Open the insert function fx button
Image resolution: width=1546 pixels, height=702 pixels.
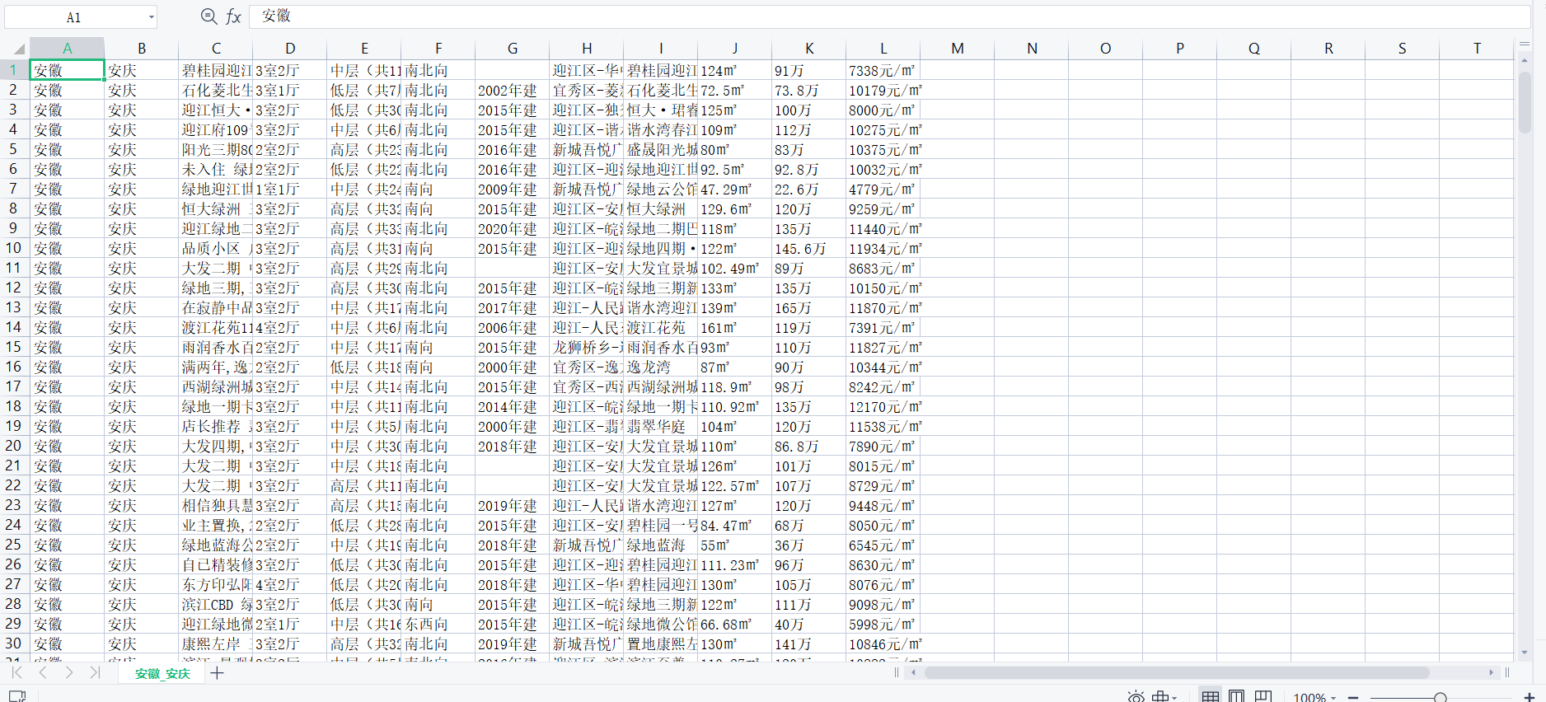(x=233, y=16)
